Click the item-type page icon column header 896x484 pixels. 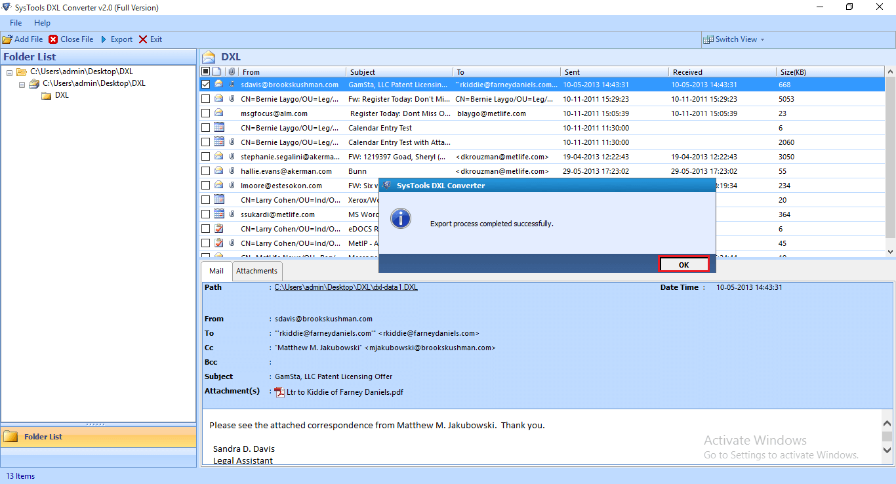click(x=218, y=71)
